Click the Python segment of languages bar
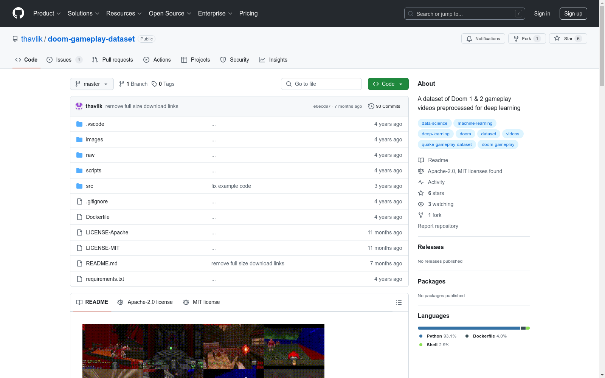The height and width of the screenshot is (378, 605). tap(469, 328)
